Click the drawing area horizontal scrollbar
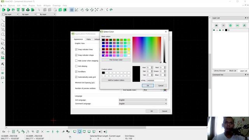 (107, 128)
